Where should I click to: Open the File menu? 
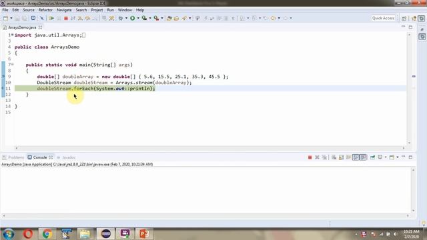click(x=5, y=10)
